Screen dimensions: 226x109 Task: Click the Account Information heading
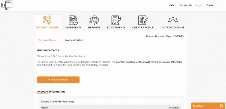51,92
